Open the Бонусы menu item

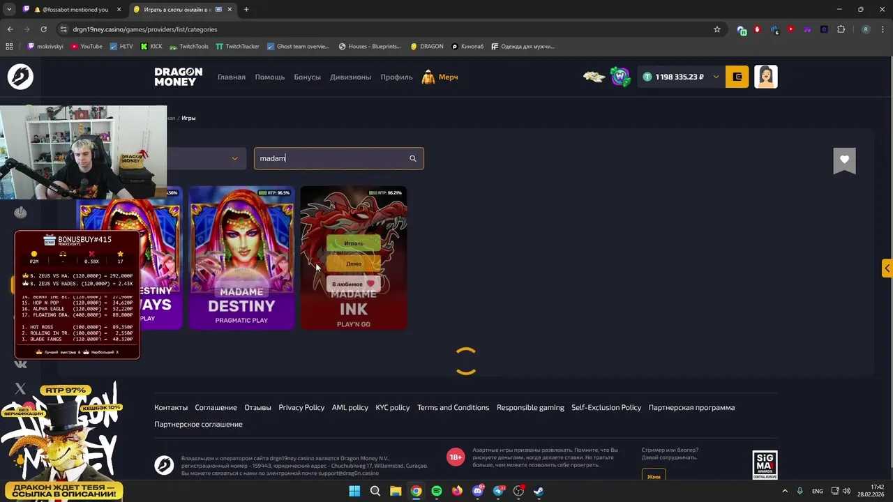coord(308,77)
